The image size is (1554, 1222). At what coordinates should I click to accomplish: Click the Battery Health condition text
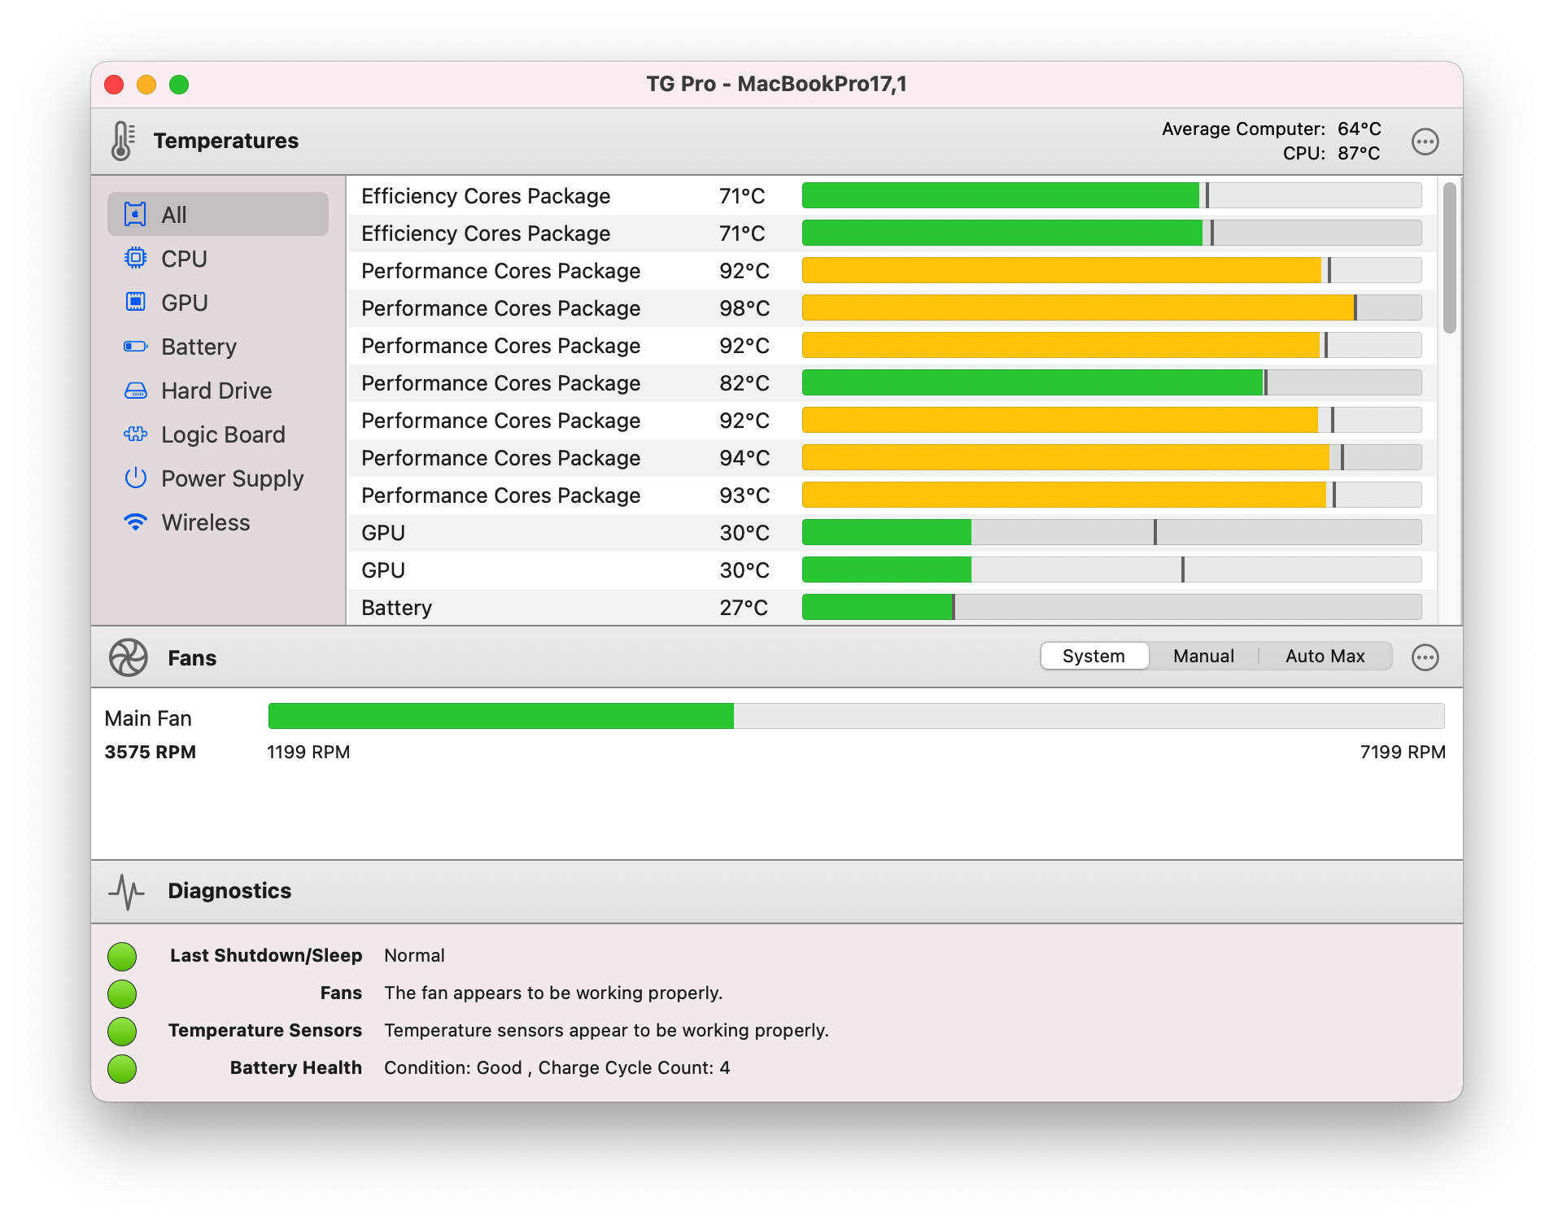pyautogui.click(x=557, y=1067)
